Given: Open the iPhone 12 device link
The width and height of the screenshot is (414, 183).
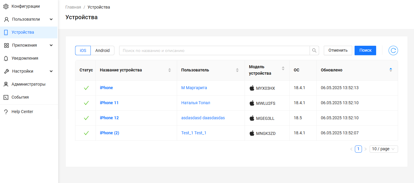Looking at the screenshot, I should [109, 118].
